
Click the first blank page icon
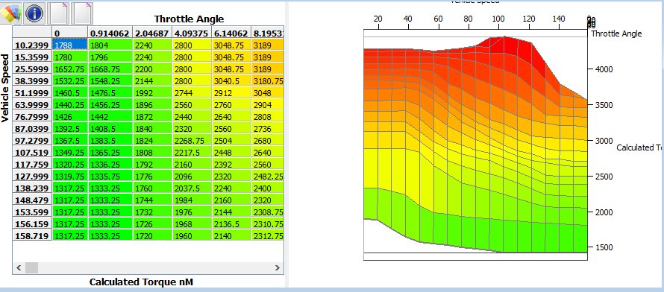pos(58,13)
